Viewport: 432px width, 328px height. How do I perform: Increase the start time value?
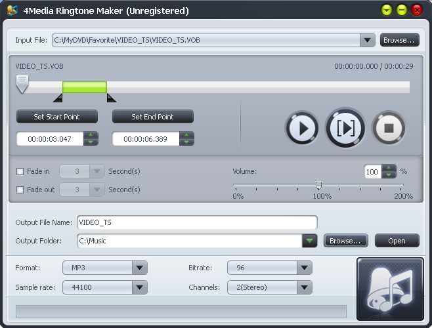(91, 135)
